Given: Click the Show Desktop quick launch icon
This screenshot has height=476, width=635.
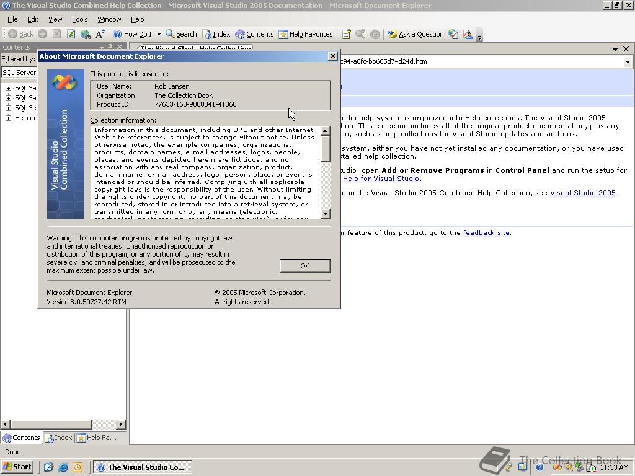Looking at the screenshot, I should tap(48, 467).
